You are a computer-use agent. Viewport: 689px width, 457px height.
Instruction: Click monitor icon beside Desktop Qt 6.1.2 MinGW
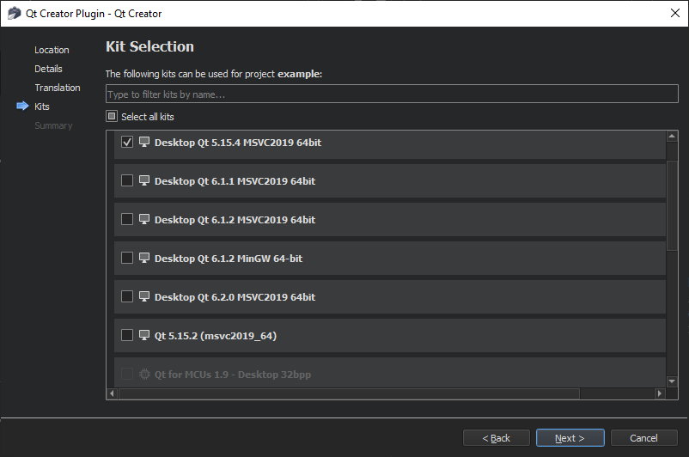(144, 259)
